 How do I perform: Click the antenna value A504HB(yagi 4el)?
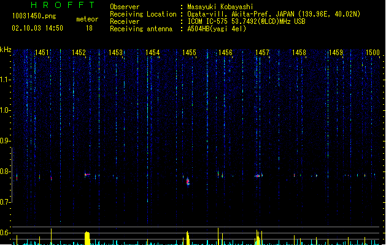217,29
